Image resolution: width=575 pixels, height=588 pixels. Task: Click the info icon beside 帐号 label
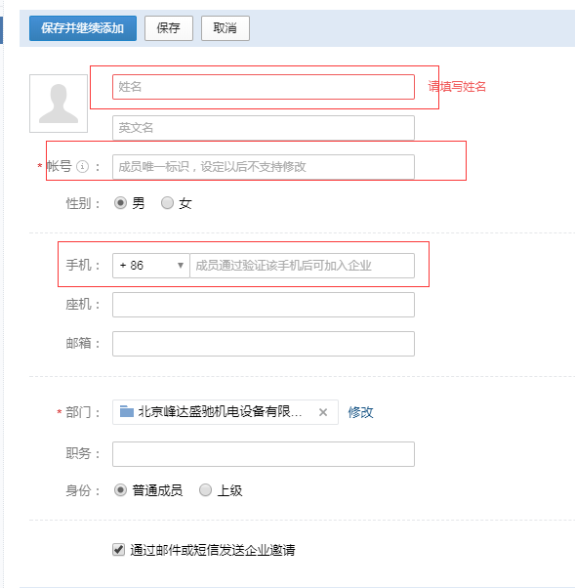click(82, 166)
